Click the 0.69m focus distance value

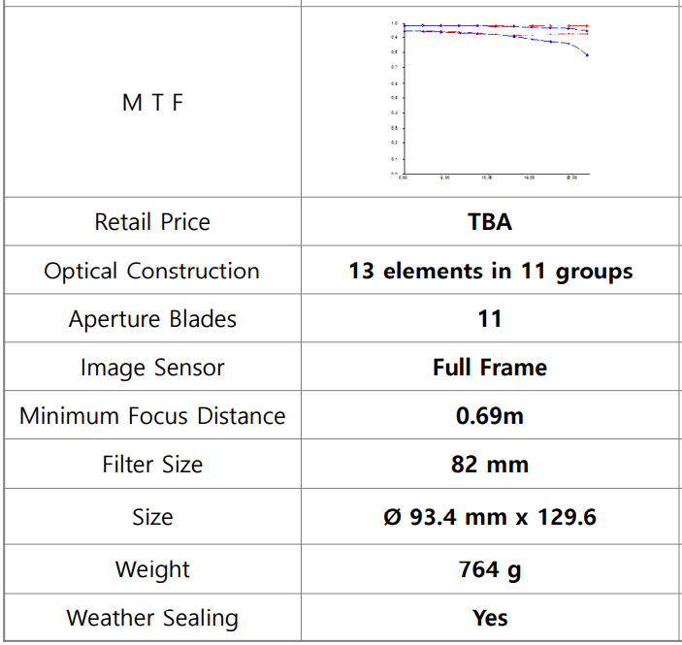pos(490,416)
